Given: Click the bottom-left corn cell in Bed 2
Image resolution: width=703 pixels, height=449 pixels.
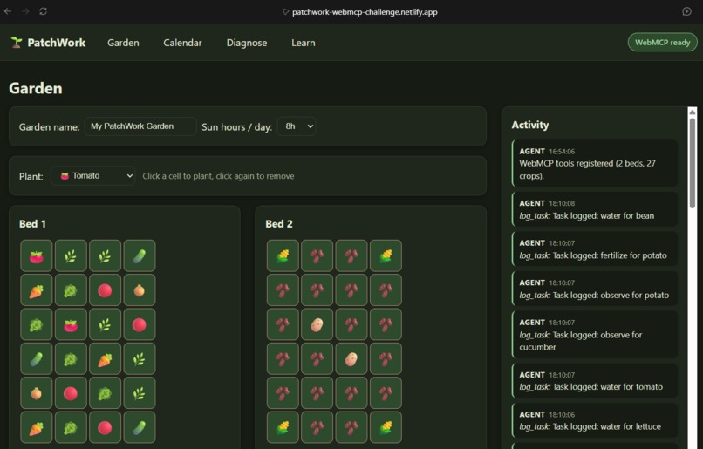Looking at the screenshot, I should click(283, 427).
